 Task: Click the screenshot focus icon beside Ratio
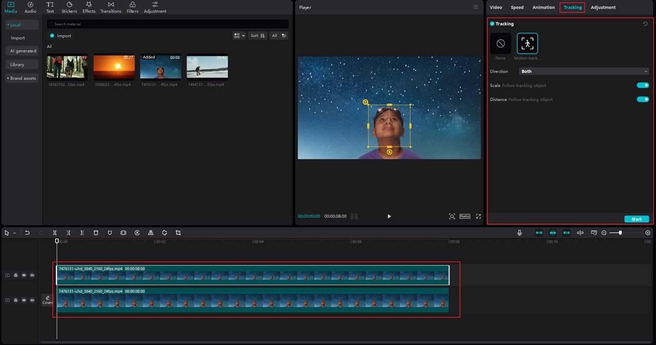click(x=452, y=217)
